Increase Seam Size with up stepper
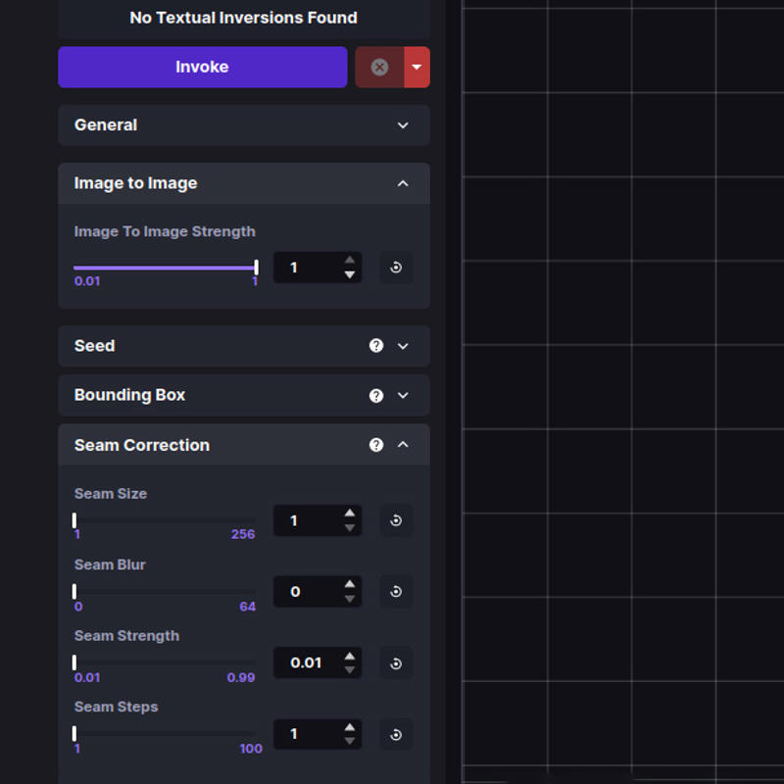The width and height of the screenshot is (784, 784). click(350, 513)
